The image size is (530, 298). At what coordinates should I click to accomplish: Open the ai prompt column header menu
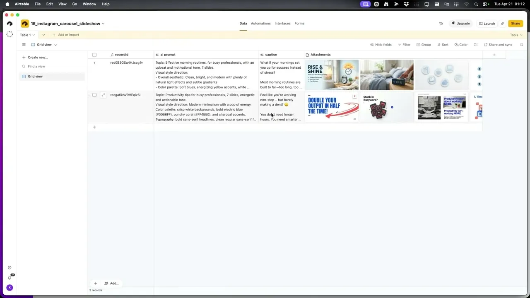(x=206, y=55)
